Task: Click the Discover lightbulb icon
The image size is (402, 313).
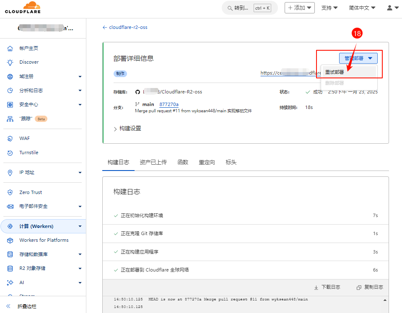Action: point(10,62)
